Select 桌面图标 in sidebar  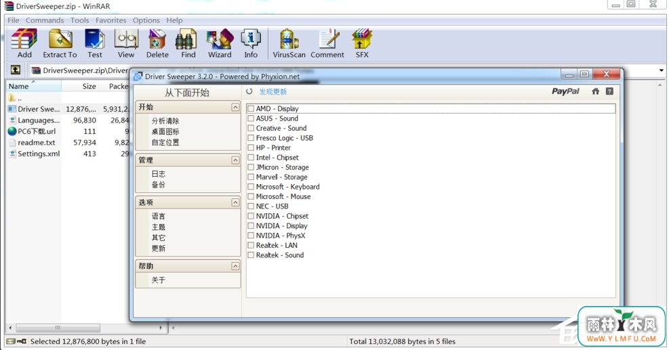165,132
